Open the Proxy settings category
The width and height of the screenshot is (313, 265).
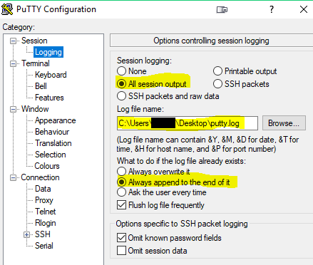[x=44, y=200]
